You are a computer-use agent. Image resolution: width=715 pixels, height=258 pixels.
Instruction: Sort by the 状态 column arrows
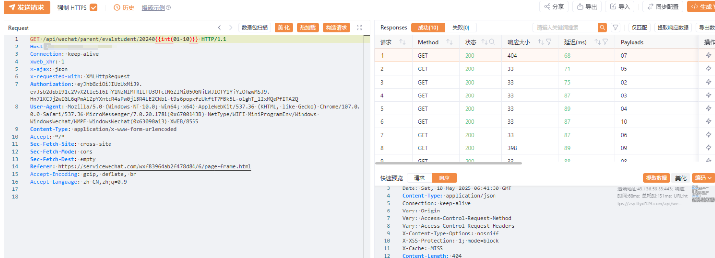tap(484, 42)
